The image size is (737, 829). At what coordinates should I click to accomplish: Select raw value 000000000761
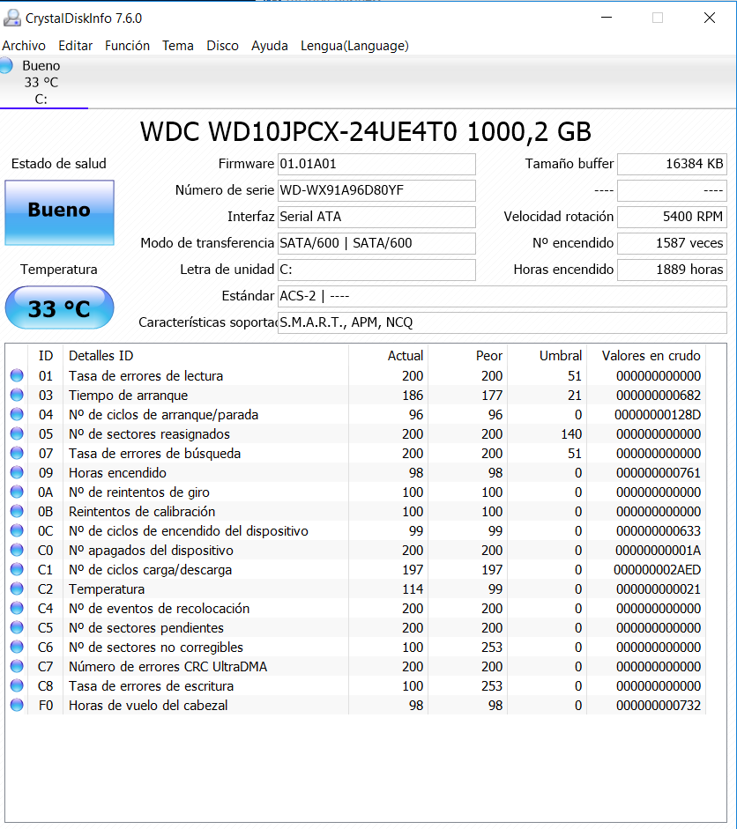point(659,473)
